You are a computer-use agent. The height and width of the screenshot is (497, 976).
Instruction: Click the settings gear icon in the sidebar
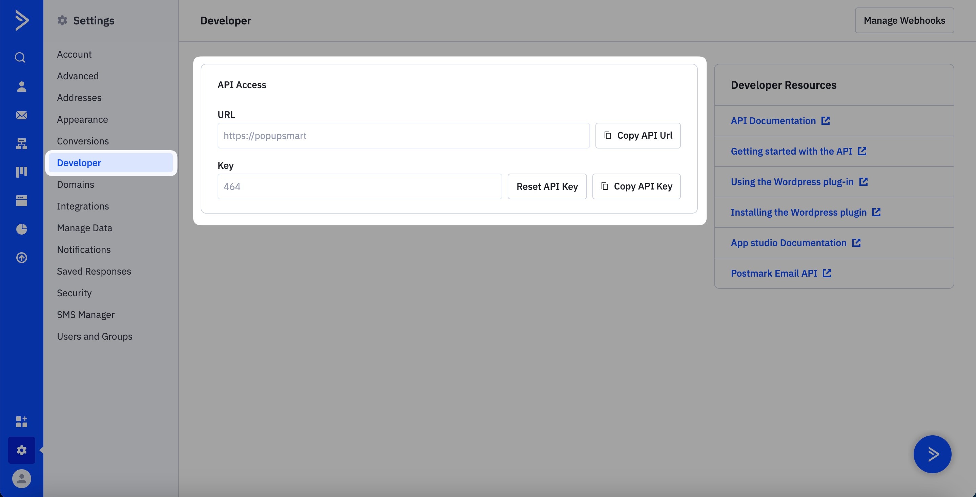pos(22,450)
